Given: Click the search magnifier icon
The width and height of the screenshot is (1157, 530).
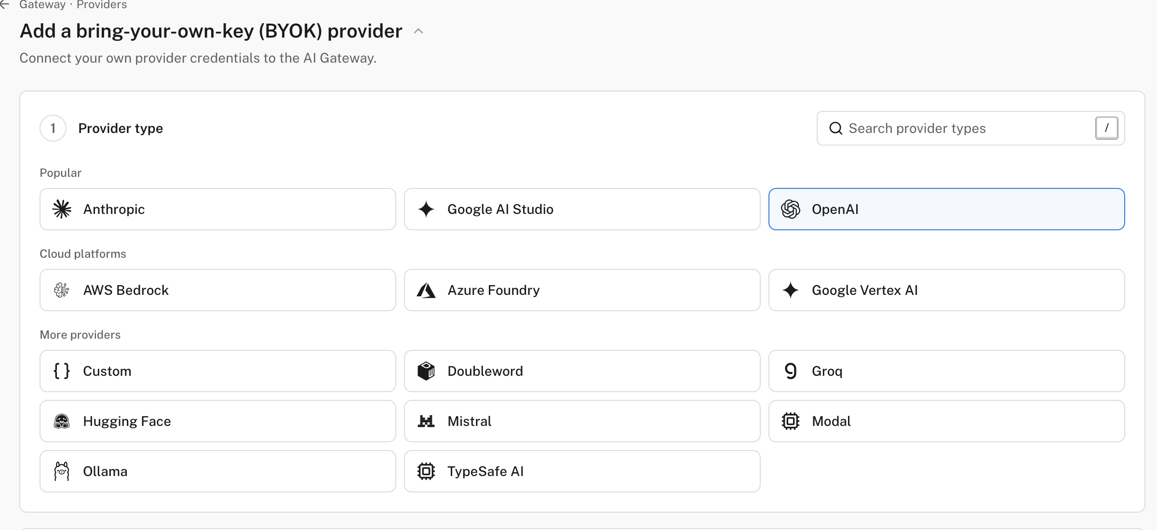Looking at the screenshot, I should (835, 128).
